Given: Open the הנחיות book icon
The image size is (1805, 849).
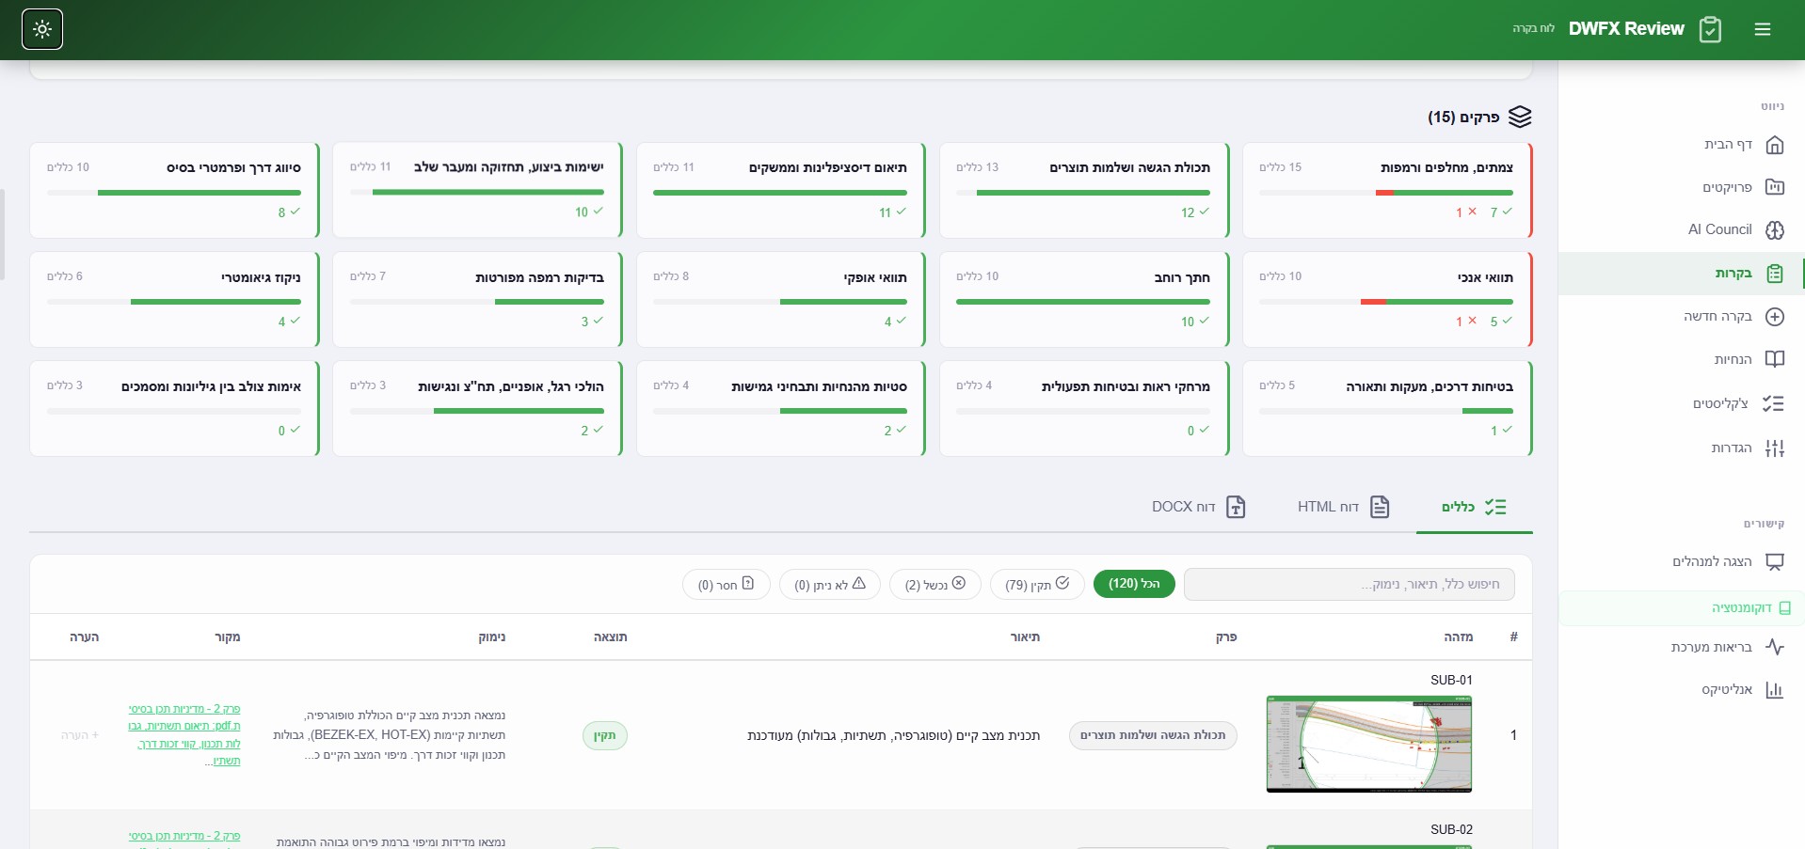Looking at the screenshot, I should 1774,359.
